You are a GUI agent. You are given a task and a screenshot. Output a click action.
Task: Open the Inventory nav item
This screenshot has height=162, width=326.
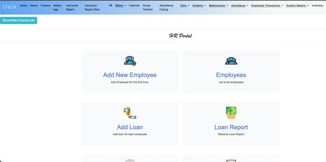tap(317, 6)
